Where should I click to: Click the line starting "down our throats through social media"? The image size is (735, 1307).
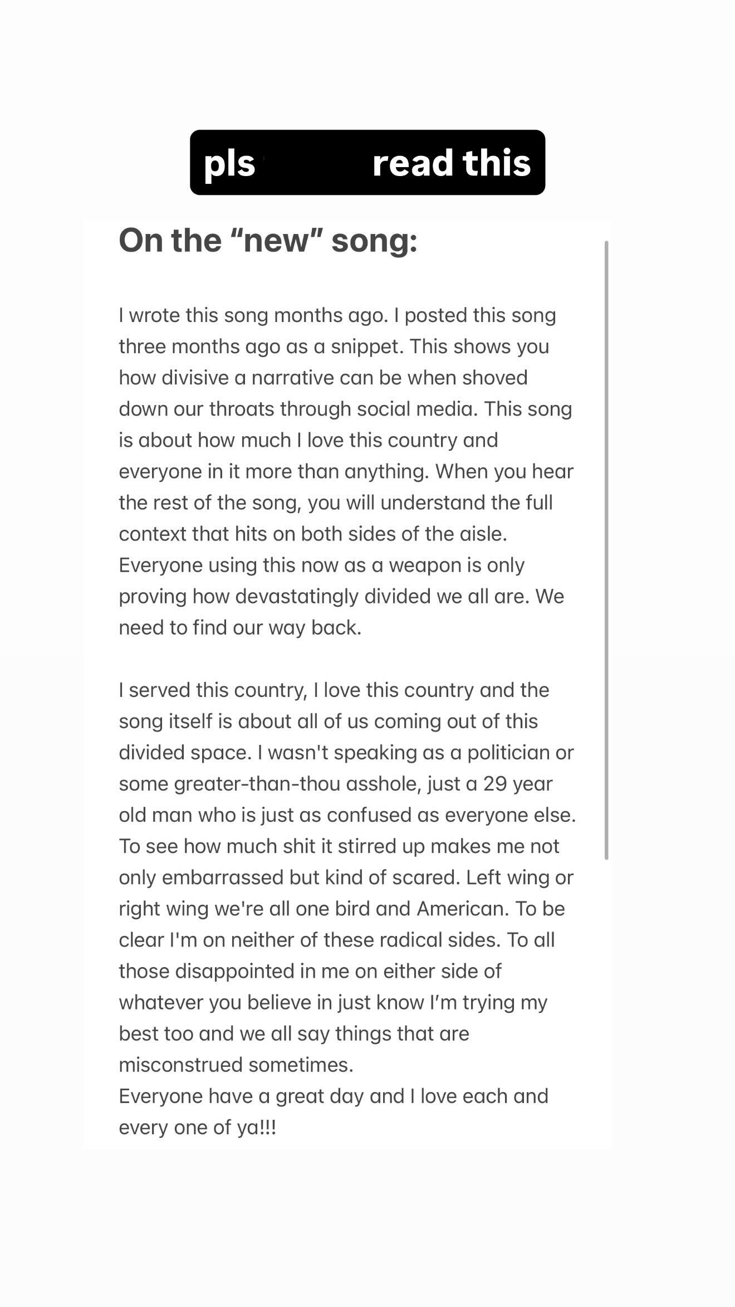345,409
